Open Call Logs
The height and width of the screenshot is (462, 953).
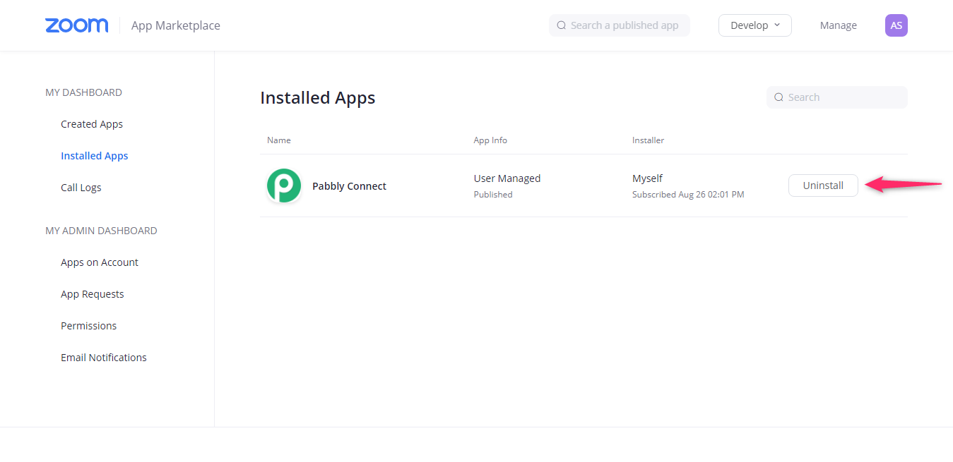81,188
